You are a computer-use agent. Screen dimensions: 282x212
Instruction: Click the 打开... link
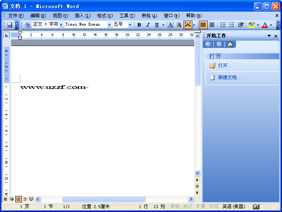(226, 66)
